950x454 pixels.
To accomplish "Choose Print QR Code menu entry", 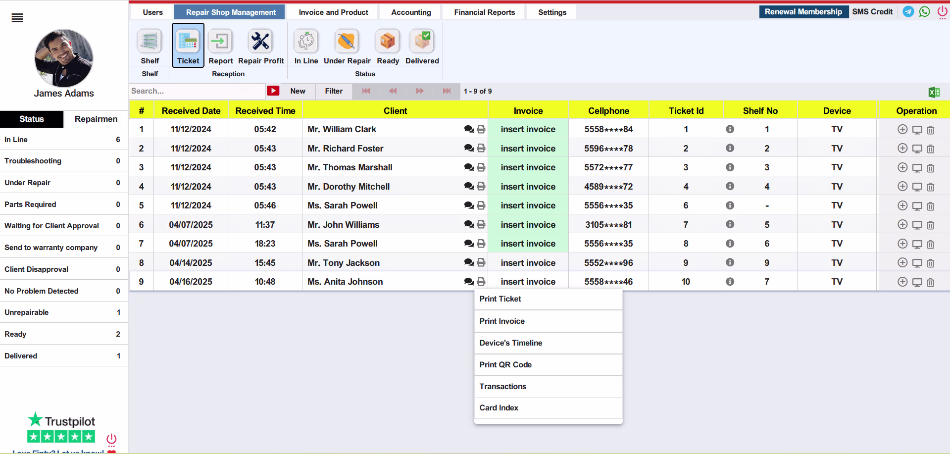I will pos(548,365).
